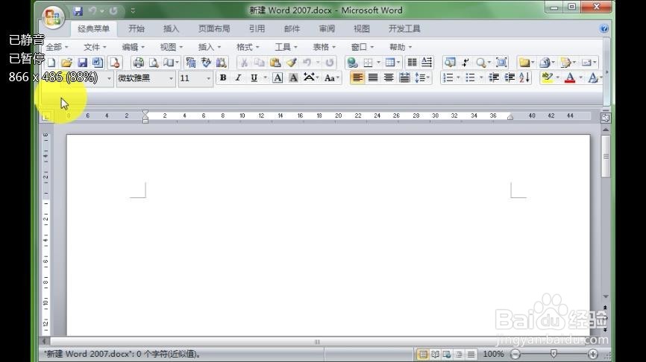The width and height of the screenshot is (646, 362).
Task: Switch to the 页面布局 ribbon tab
Action: tap(214, 28)
